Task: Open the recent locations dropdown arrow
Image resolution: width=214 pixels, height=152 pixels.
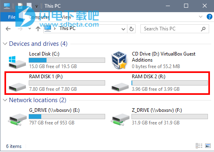Action: (x=30, y=29)
